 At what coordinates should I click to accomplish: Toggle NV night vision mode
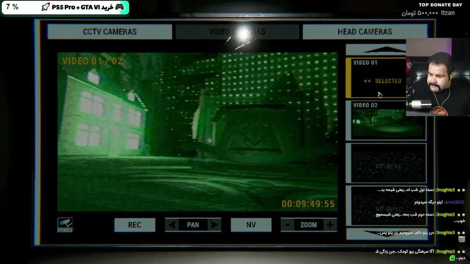(x=251, y=225)
